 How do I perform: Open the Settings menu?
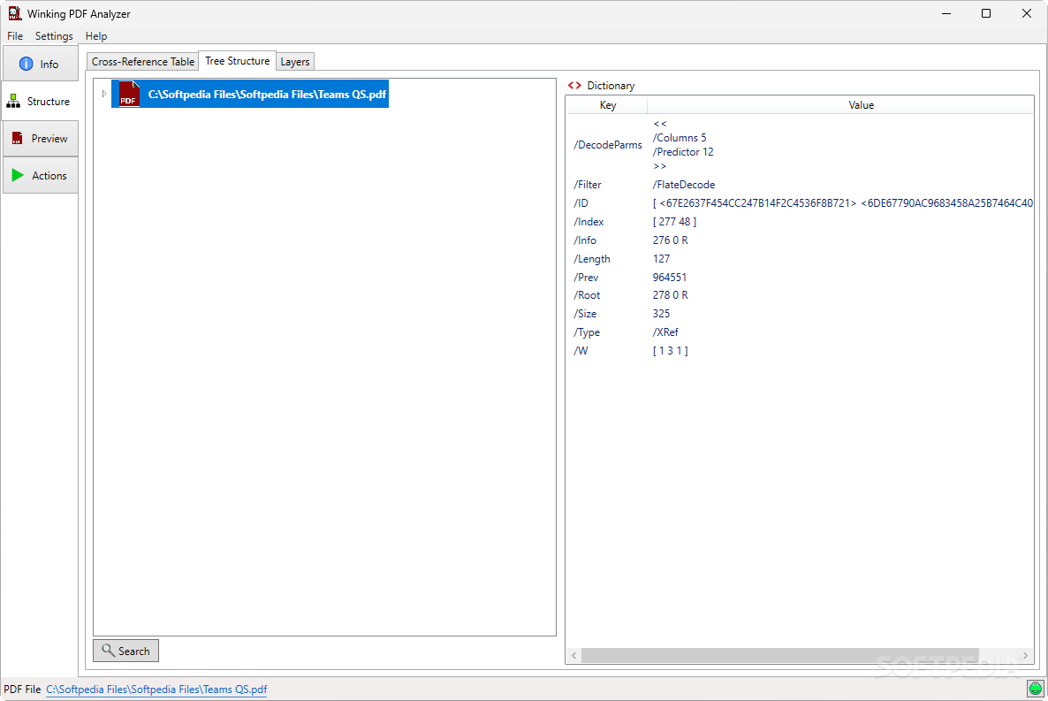(54, 36)
